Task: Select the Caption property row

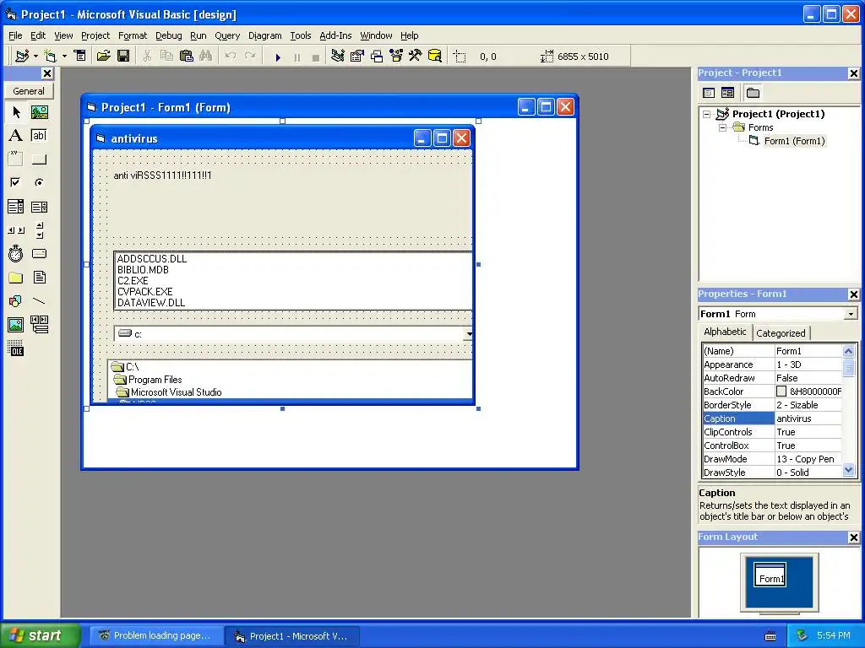Action: (772, 418)
